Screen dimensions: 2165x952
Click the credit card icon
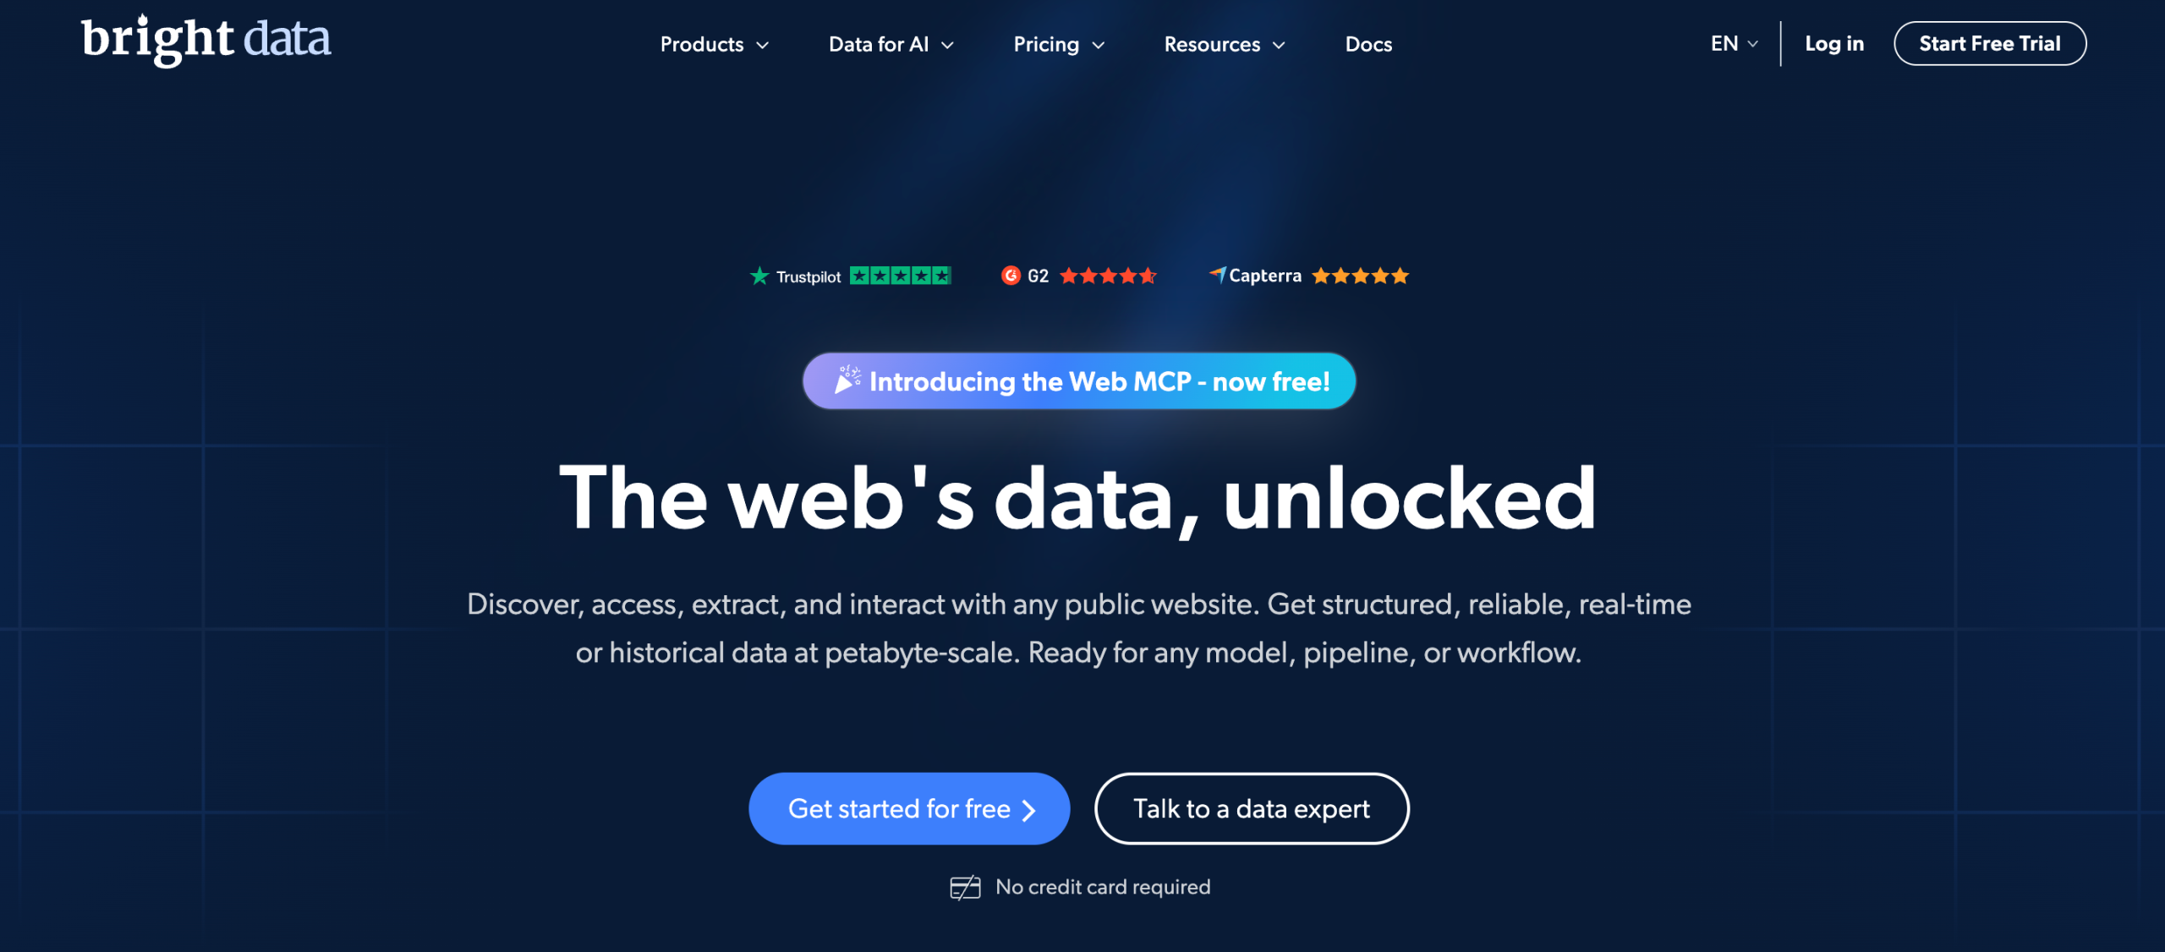tap(965, 888)
